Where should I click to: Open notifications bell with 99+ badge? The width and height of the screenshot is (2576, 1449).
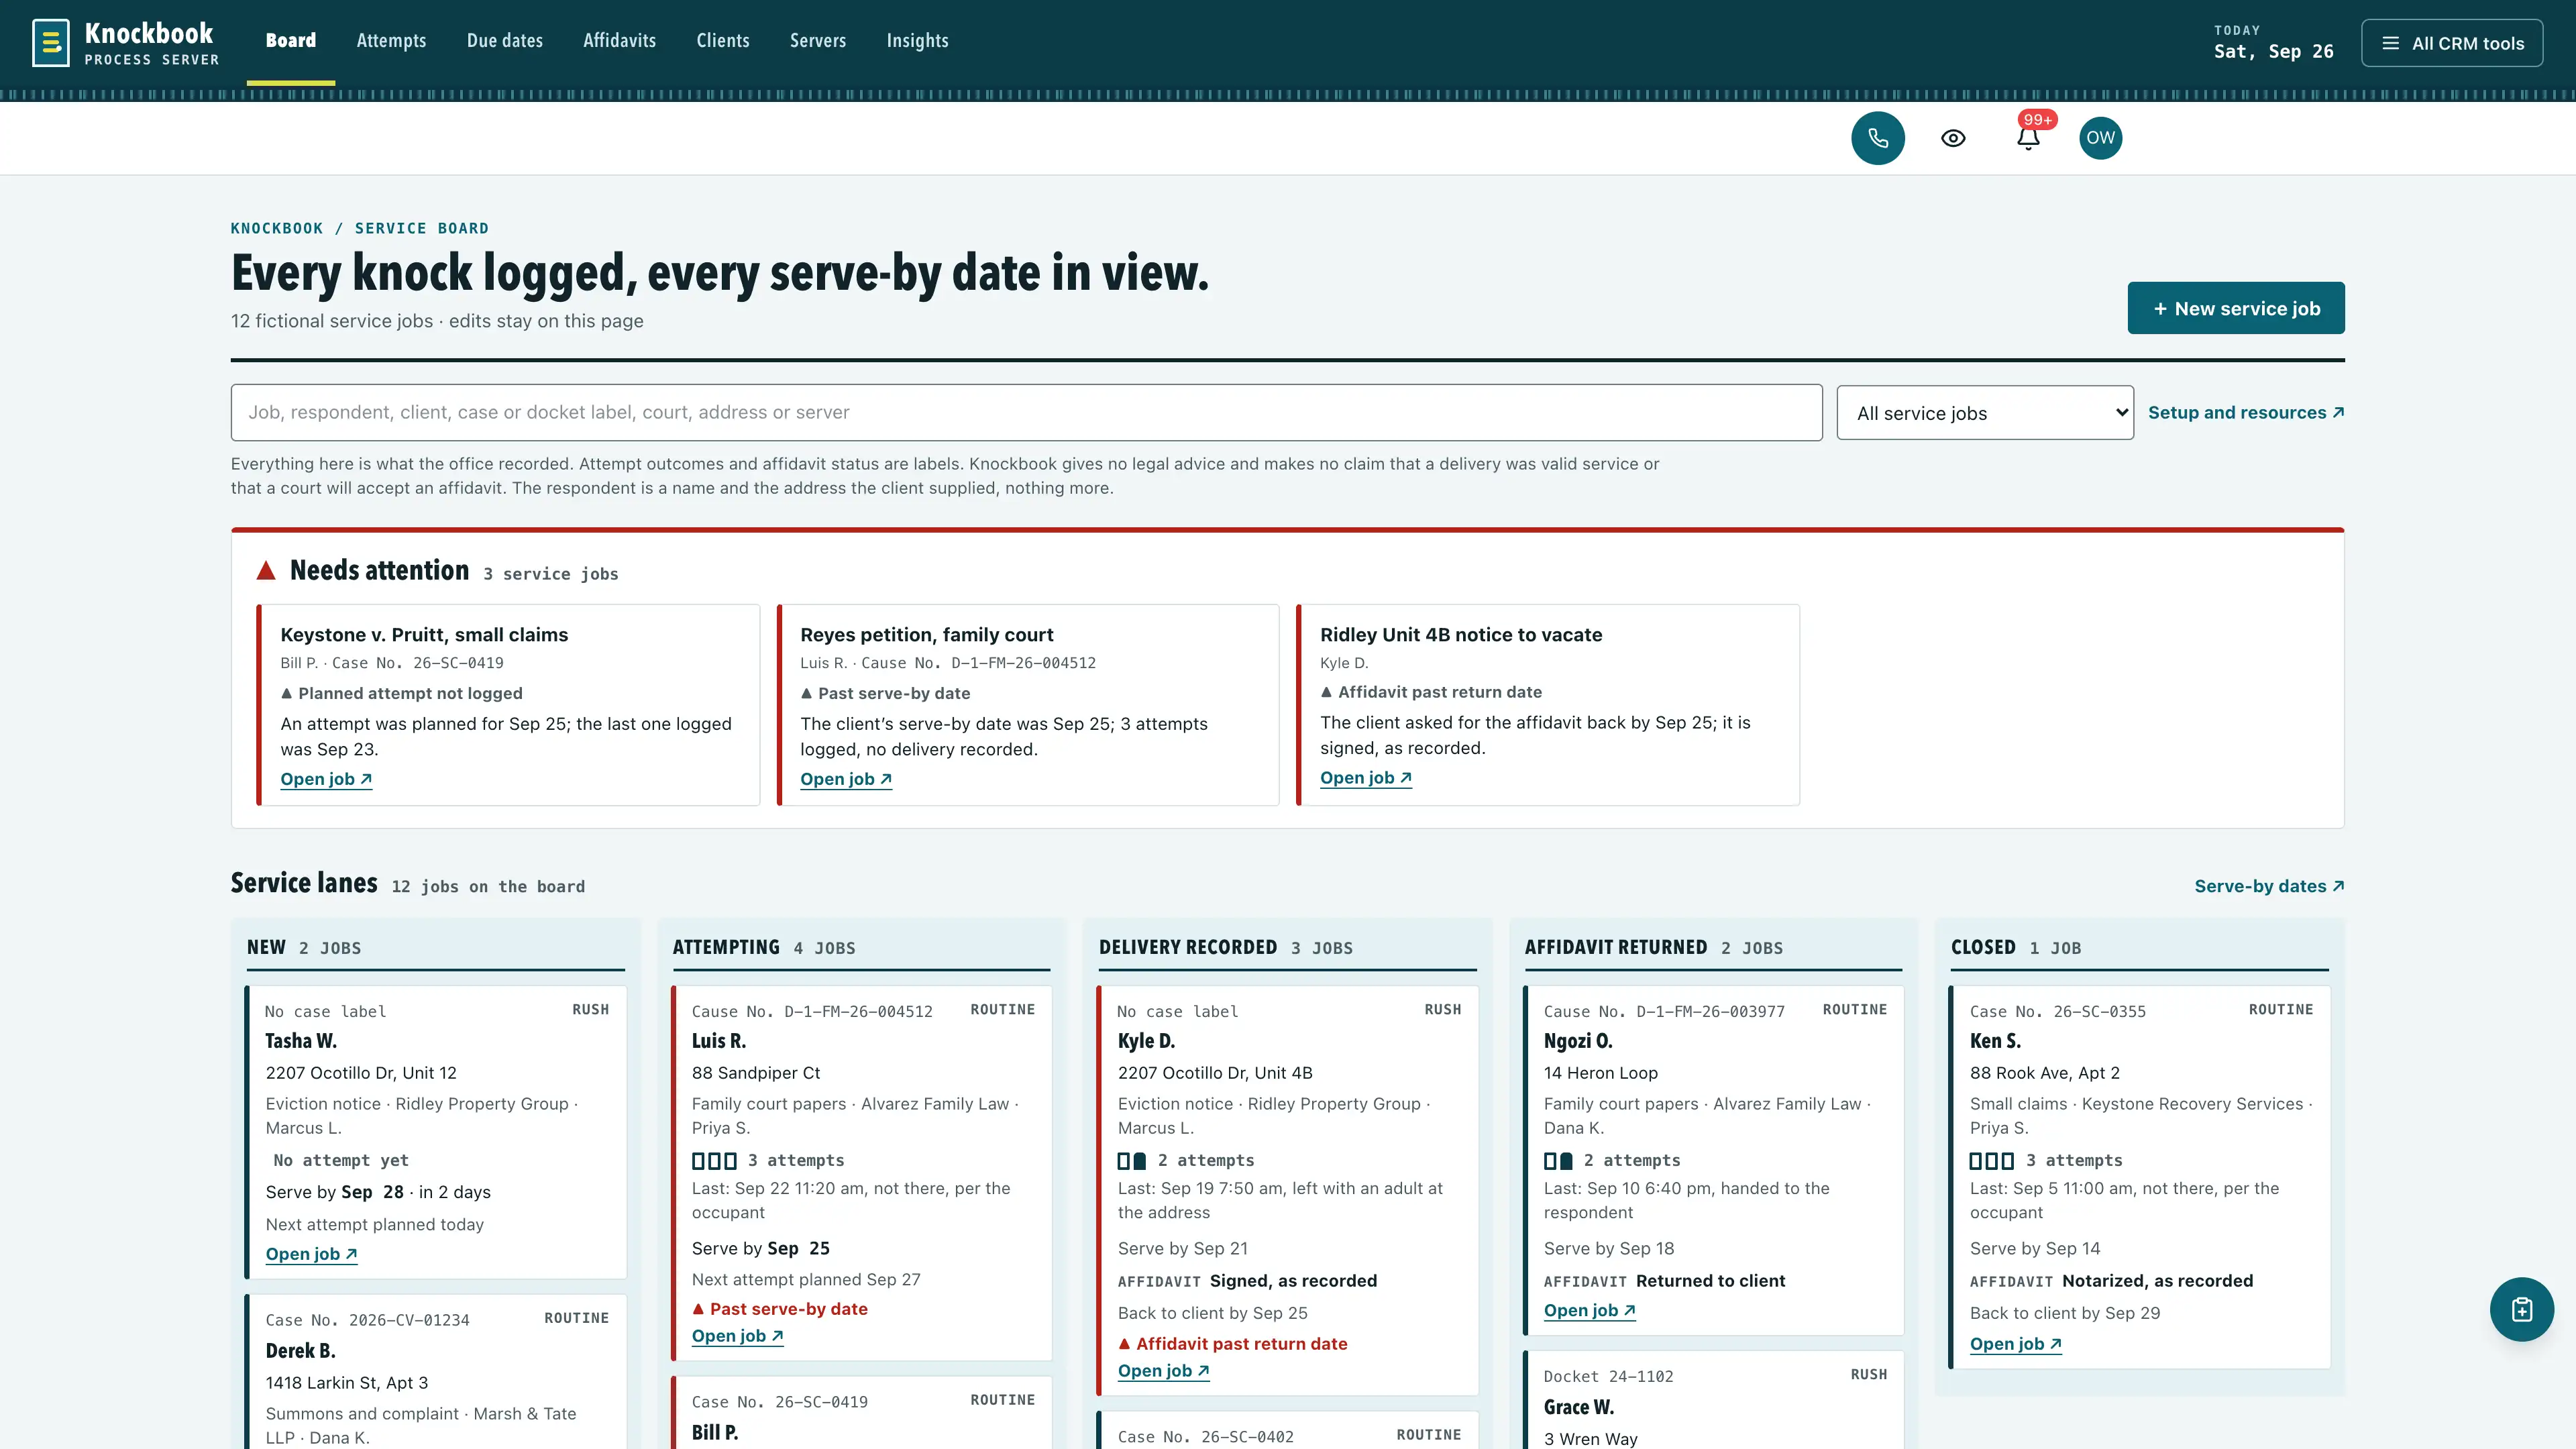(x=2028, y=138)
